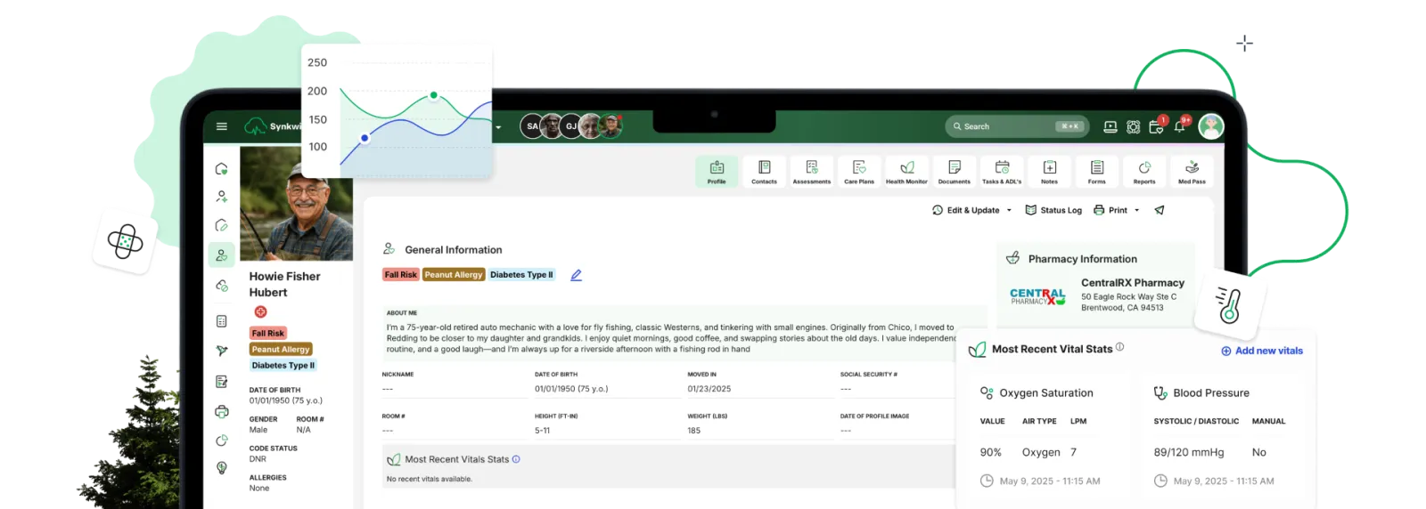Viewport: 1426px width, 509px height.
Task: Open the pill medication icon in sidebar
Action: pos(222,286)
